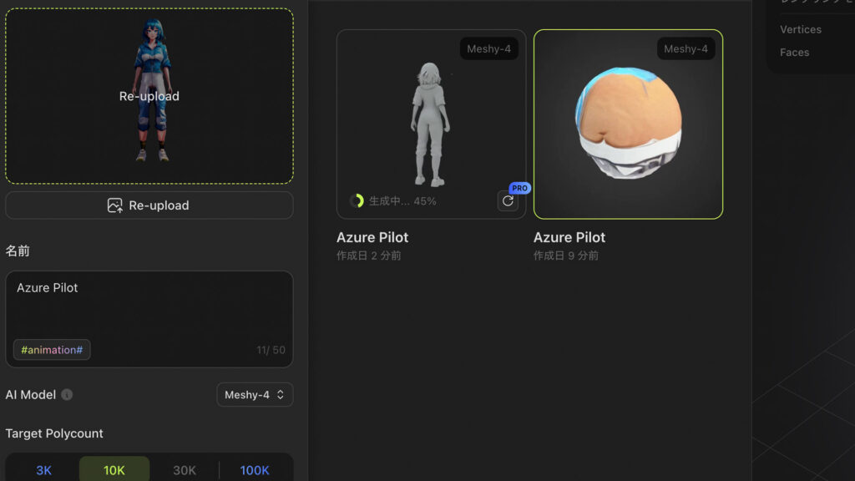Click Azure Pilot title created 9 minutes ago

[x=569, y=237]
